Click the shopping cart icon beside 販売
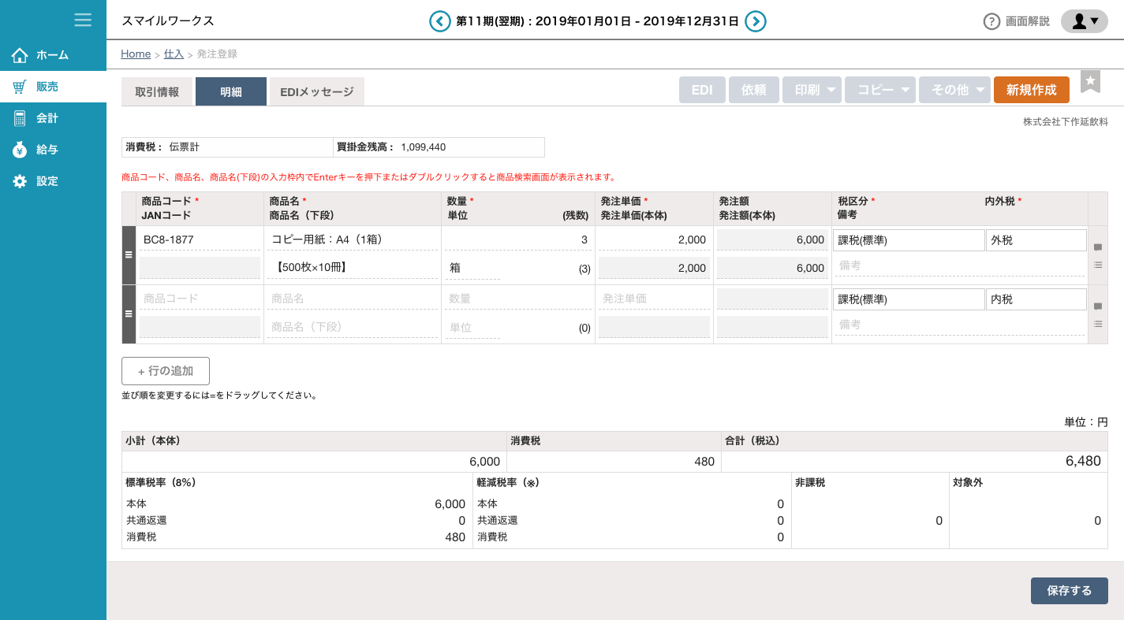 tap(20, 87)
